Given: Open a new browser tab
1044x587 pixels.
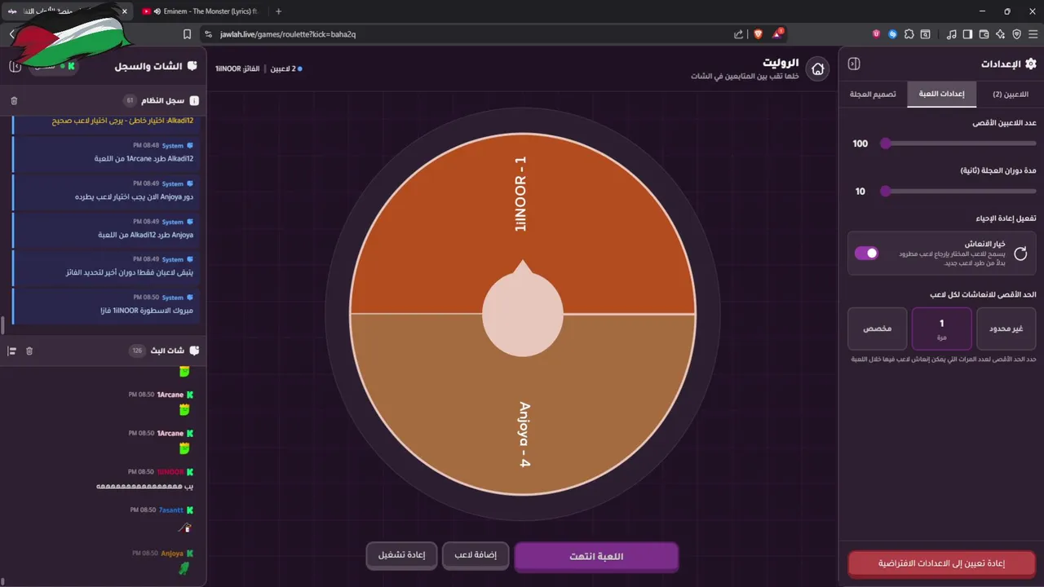Looking at the screenshot, I should point(278,11).
